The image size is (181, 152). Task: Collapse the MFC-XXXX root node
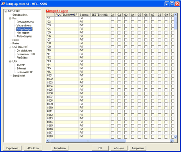click(6, 11)
